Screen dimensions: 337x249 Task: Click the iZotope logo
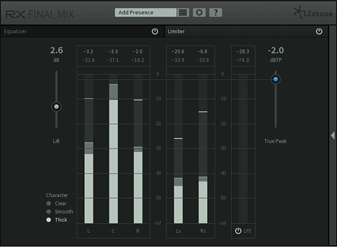313,12
